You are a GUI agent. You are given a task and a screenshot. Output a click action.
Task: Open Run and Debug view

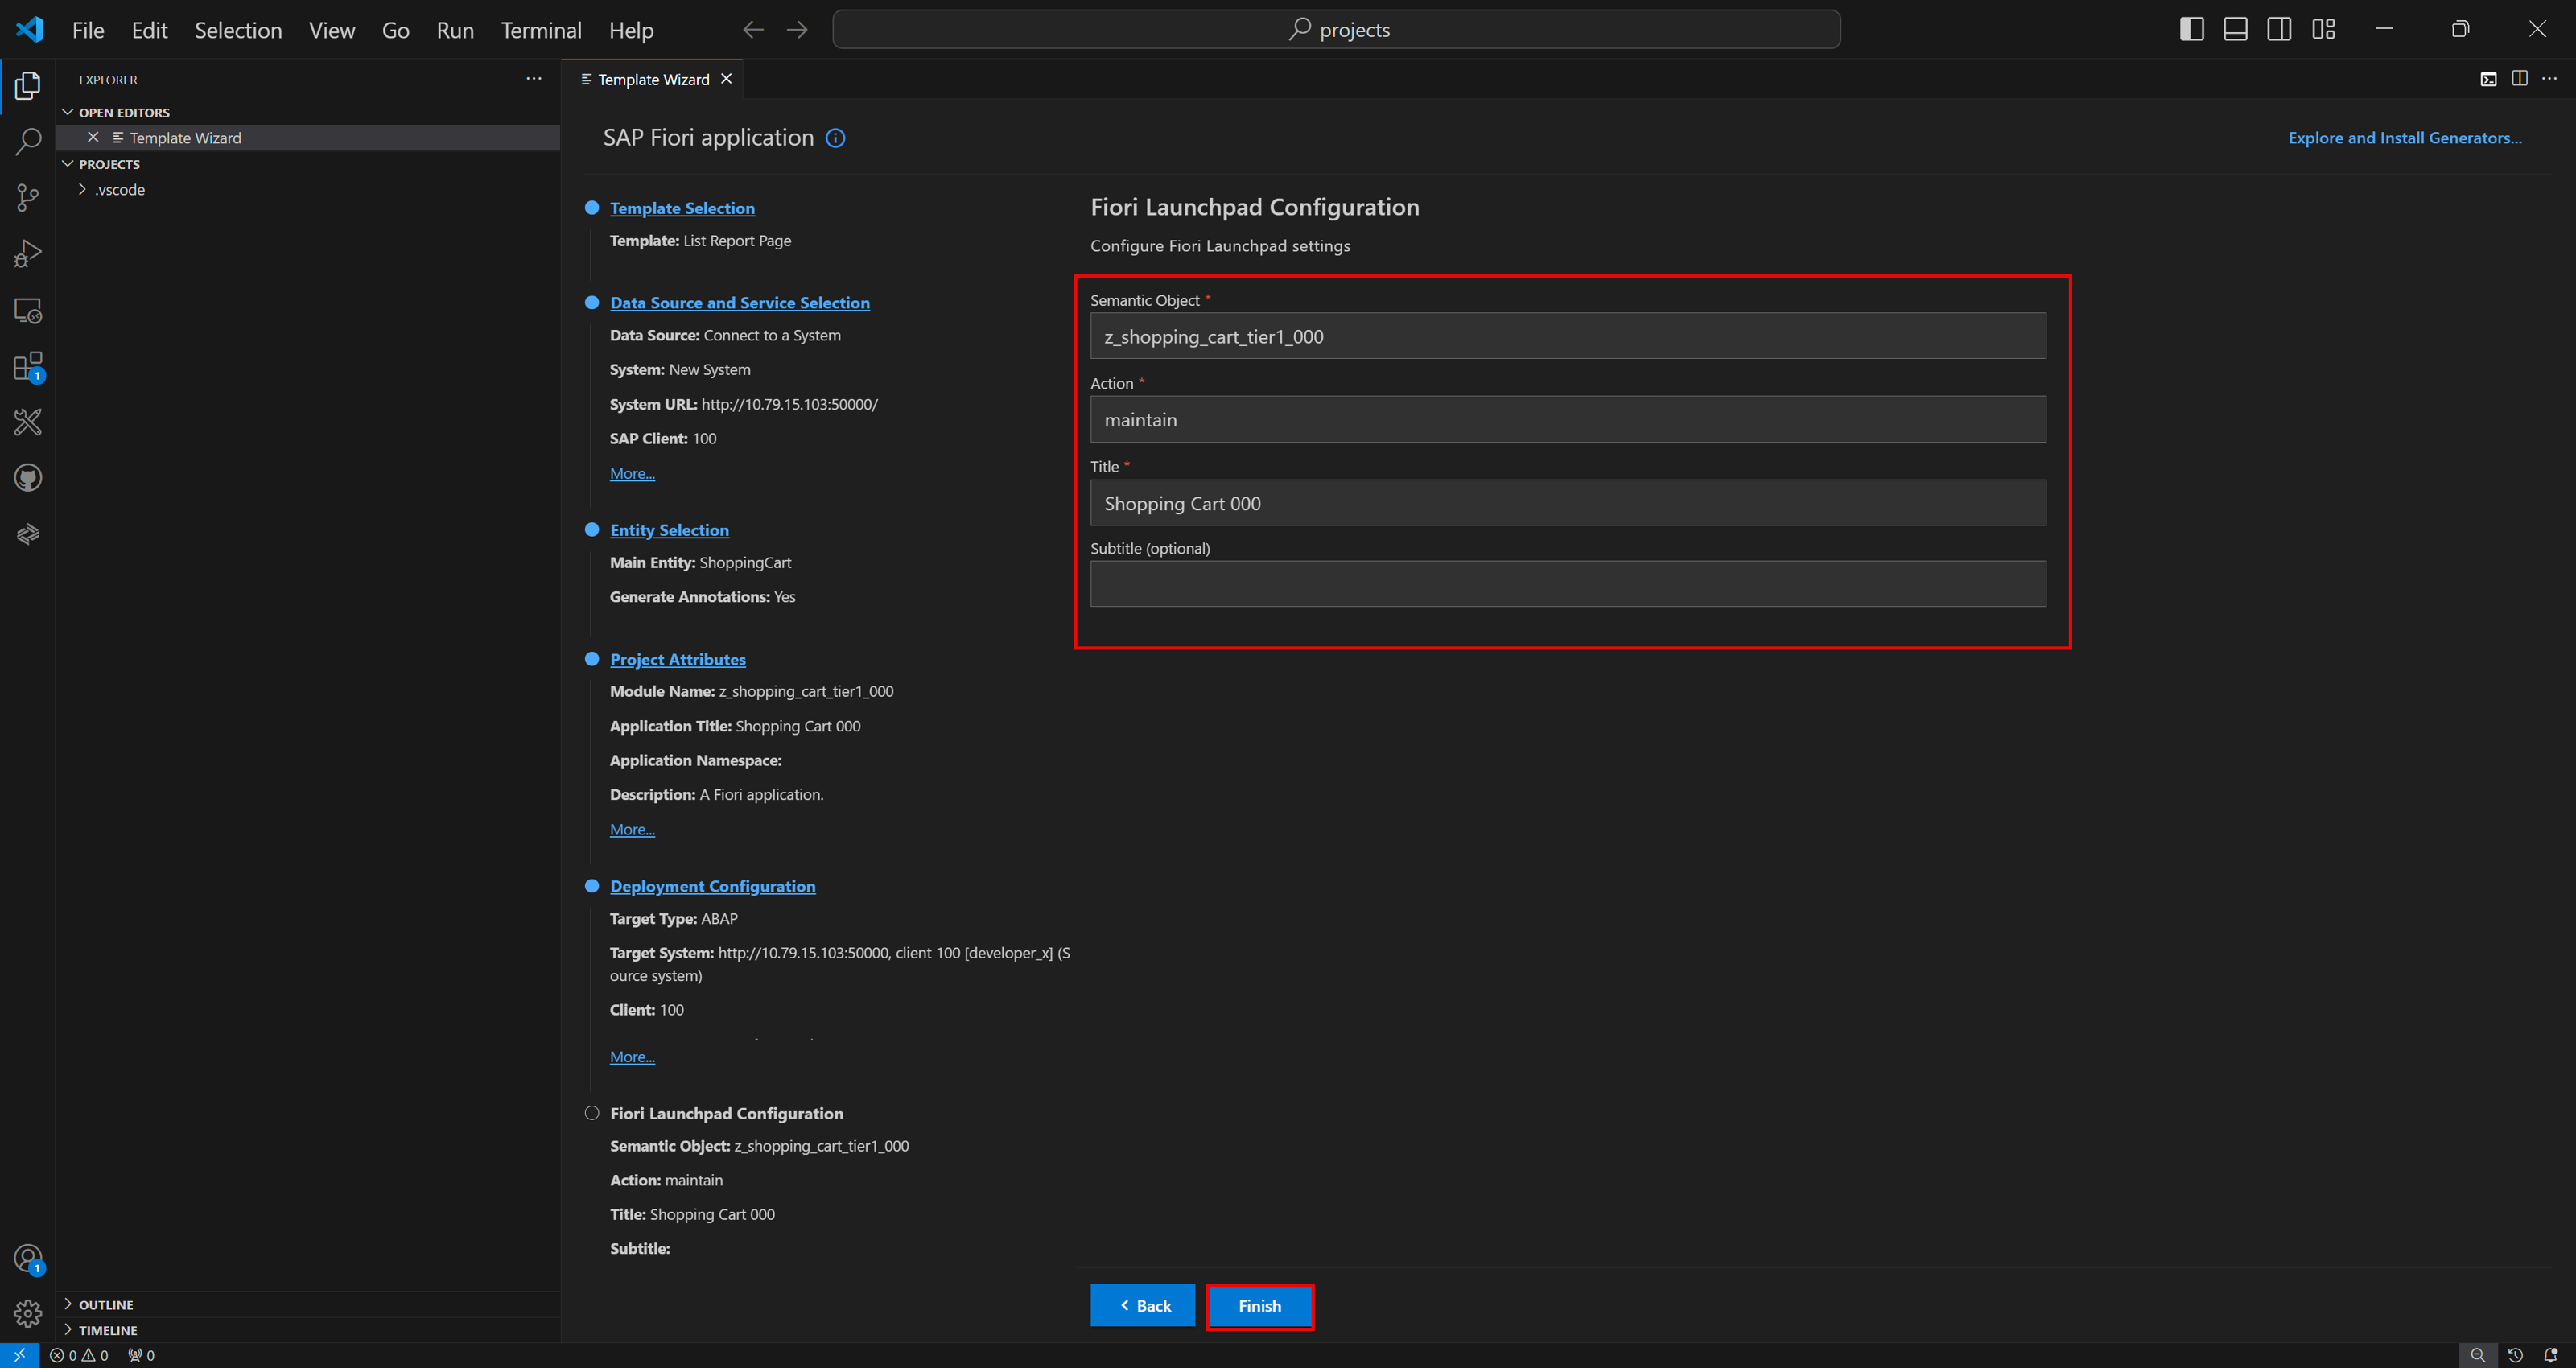28,254
